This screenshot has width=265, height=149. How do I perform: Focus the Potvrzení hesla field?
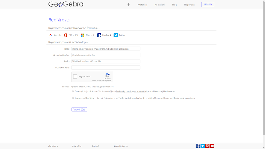pyautogui.click(x=106, y=67)
